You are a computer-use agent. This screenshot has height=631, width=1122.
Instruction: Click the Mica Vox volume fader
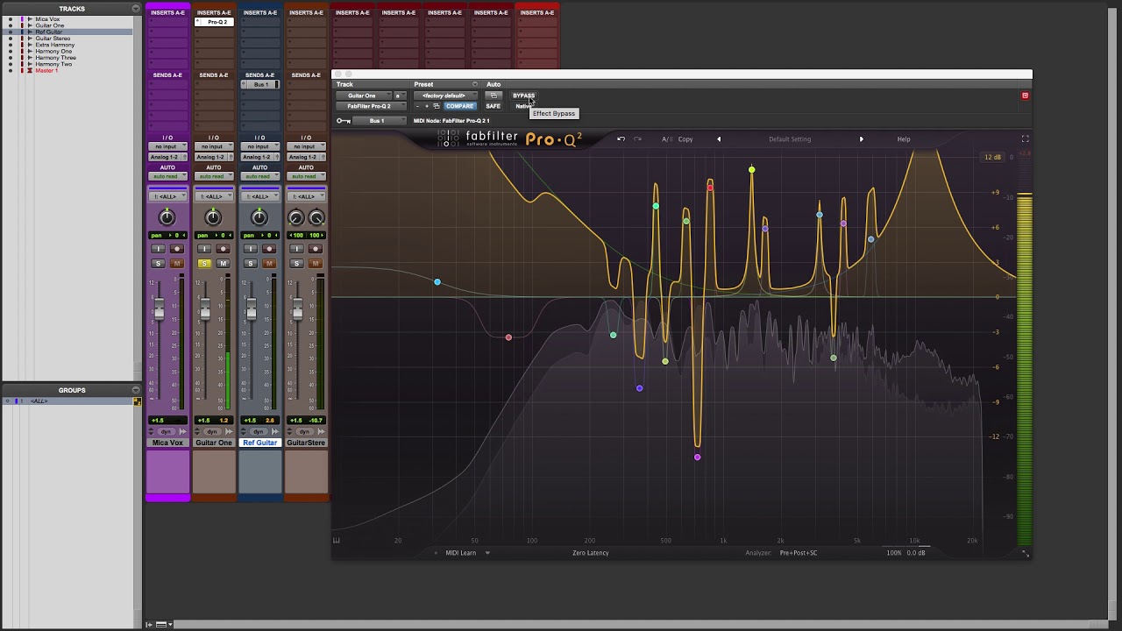click(159, 308)
